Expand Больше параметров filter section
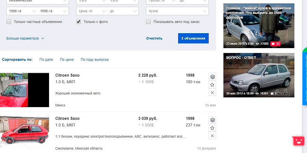 pos(25,38)
